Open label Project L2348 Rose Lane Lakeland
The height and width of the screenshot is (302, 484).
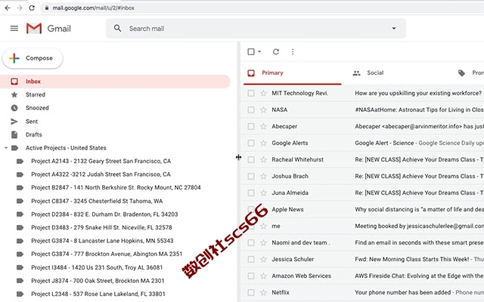point(98,294)
